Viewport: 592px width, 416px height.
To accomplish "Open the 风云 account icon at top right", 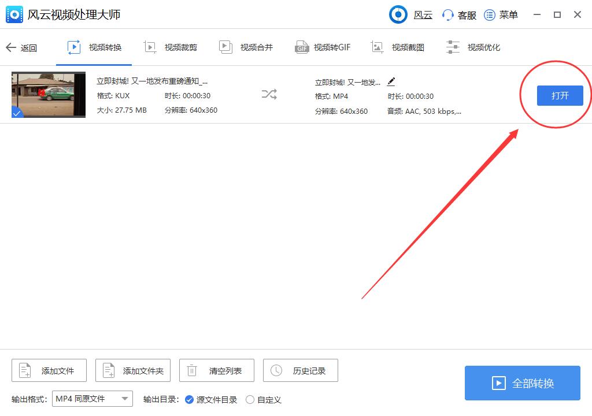I will pos(398,14).
